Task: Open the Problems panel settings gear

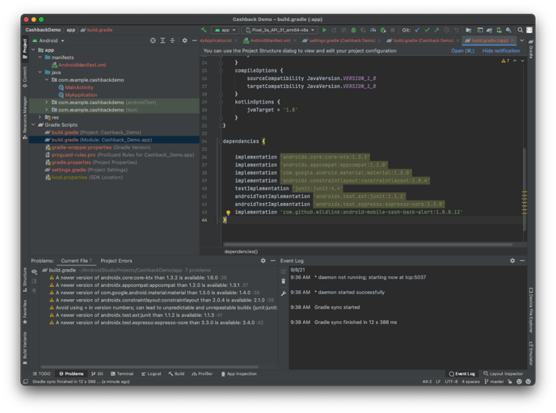Action: coord(263,261)
